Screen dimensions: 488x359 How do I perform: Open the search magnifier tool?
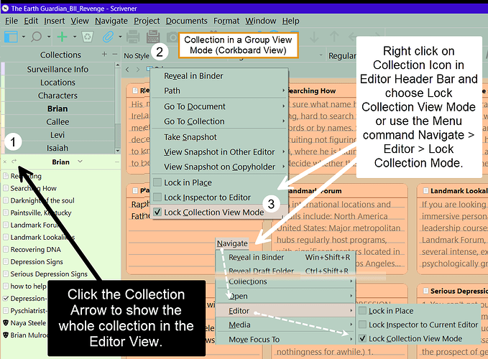coord(37,37)
